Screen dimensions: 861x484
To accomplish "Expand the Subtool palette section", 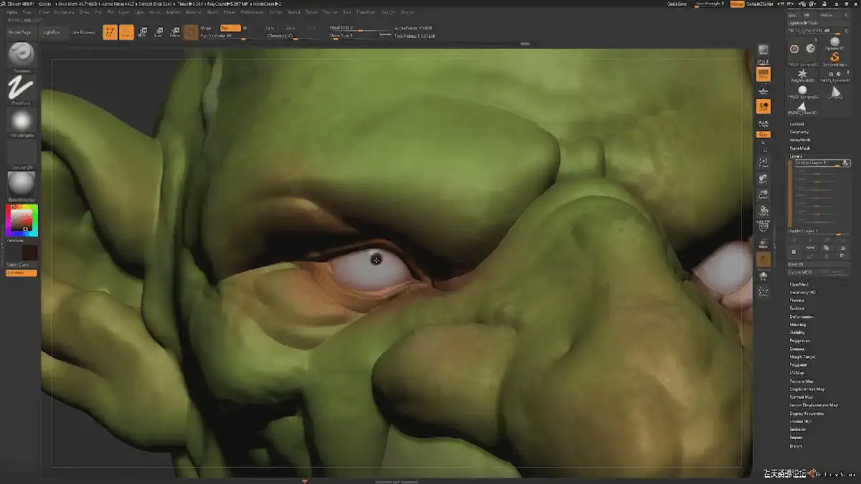I will pos(796,124).
